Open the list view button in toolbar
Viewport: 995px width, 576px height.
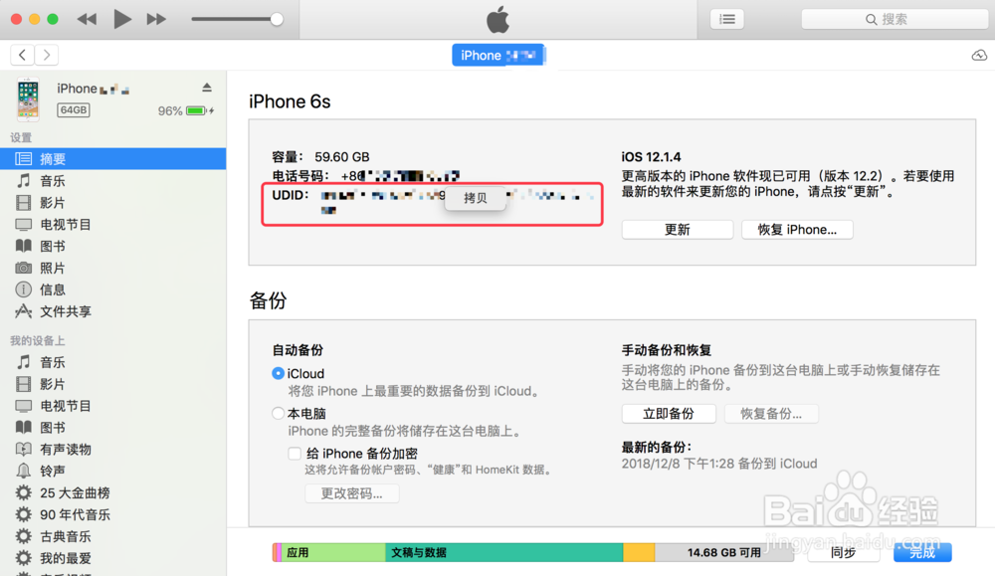click(x=727, y=19)
